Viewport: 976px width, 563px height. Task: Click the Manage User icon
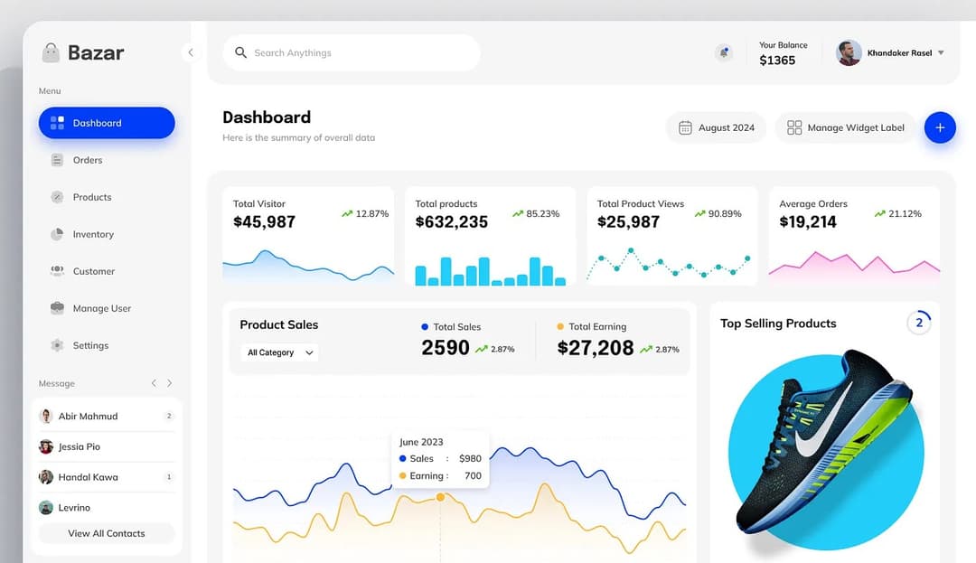(x=56, y=308)
